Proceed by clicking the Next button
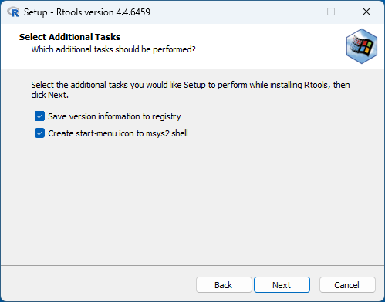This screenshot has height=302, width=385. [282, 285]
